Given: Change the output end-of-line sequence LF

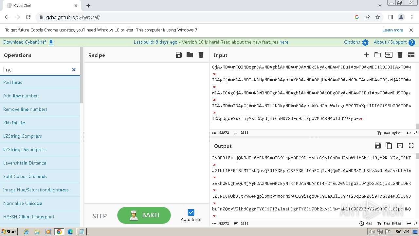Looking at the screenshot, I should click(412, 223).
